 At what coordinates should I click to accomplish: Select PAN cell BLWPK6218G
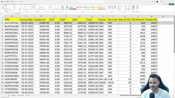(12, 26)
